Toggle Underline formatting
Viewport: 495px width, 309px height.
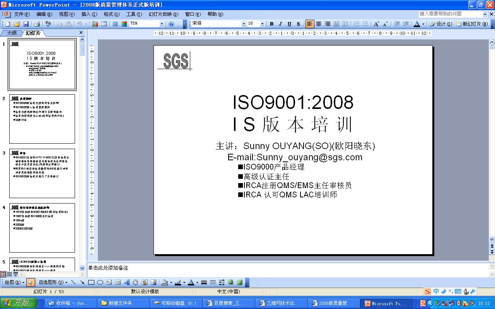[289, 24]
